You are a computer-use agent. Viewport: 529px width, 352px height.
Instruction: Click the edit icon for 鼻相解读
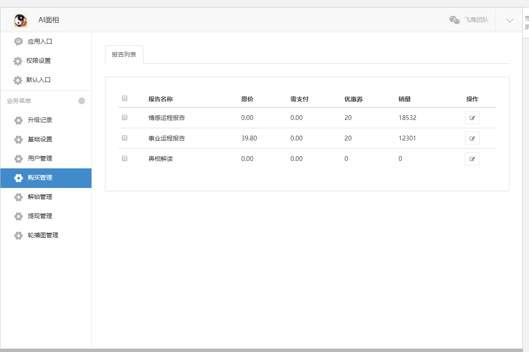(x=472, y=159)
